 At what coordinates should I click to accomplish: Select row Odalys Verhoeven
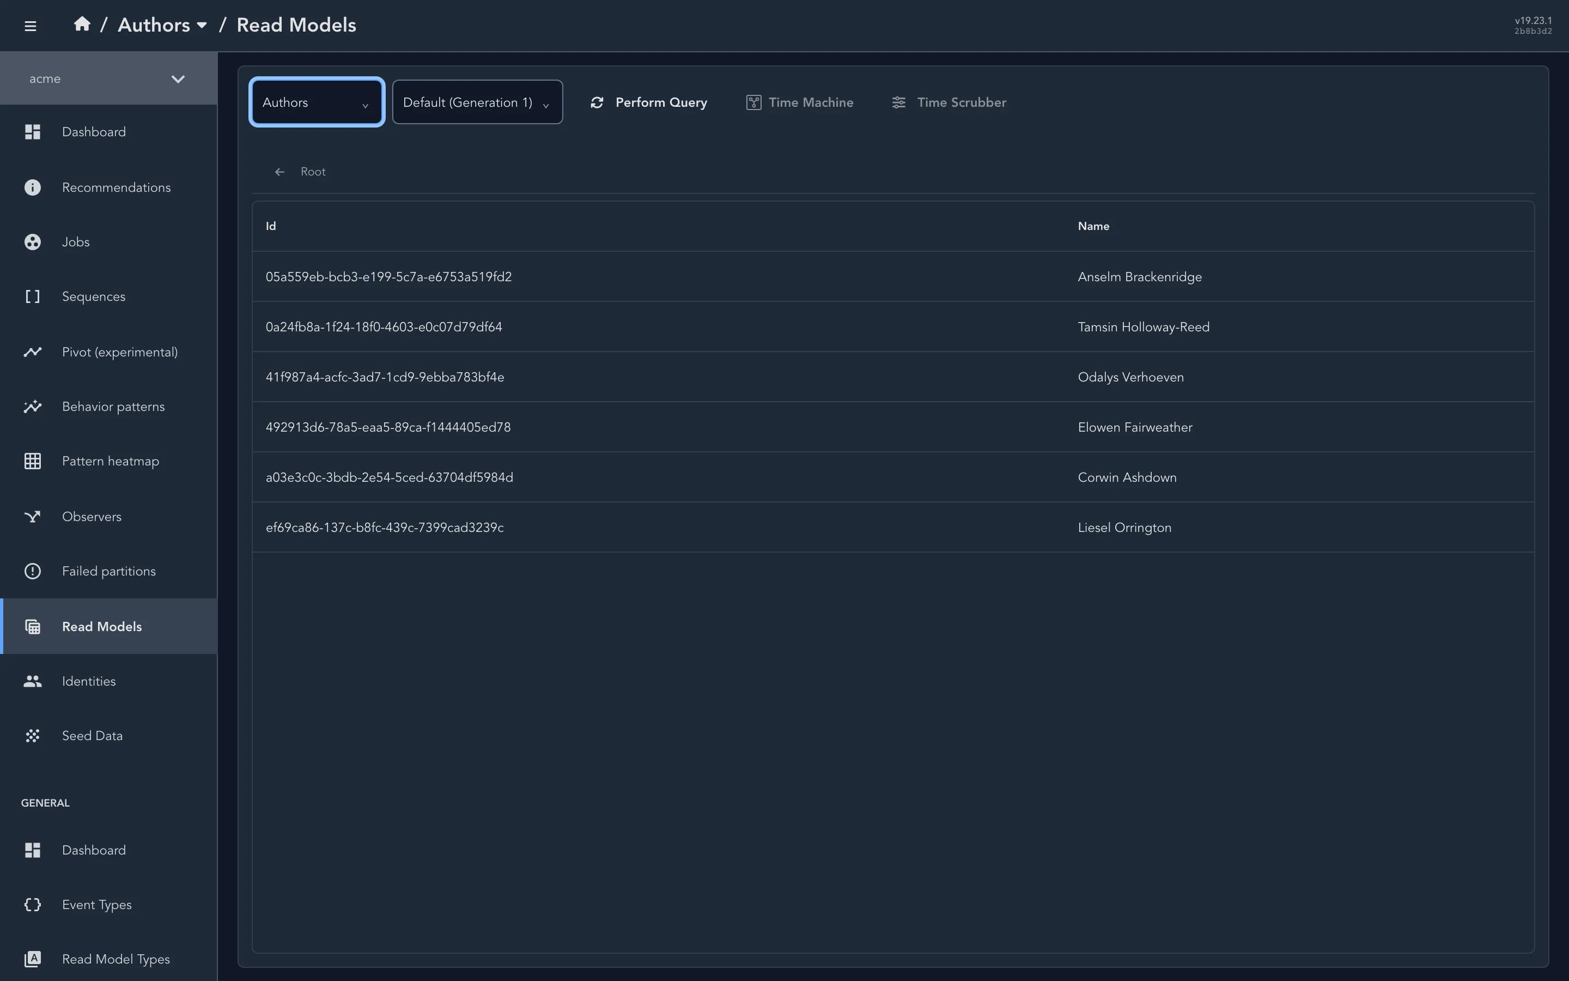893,377
